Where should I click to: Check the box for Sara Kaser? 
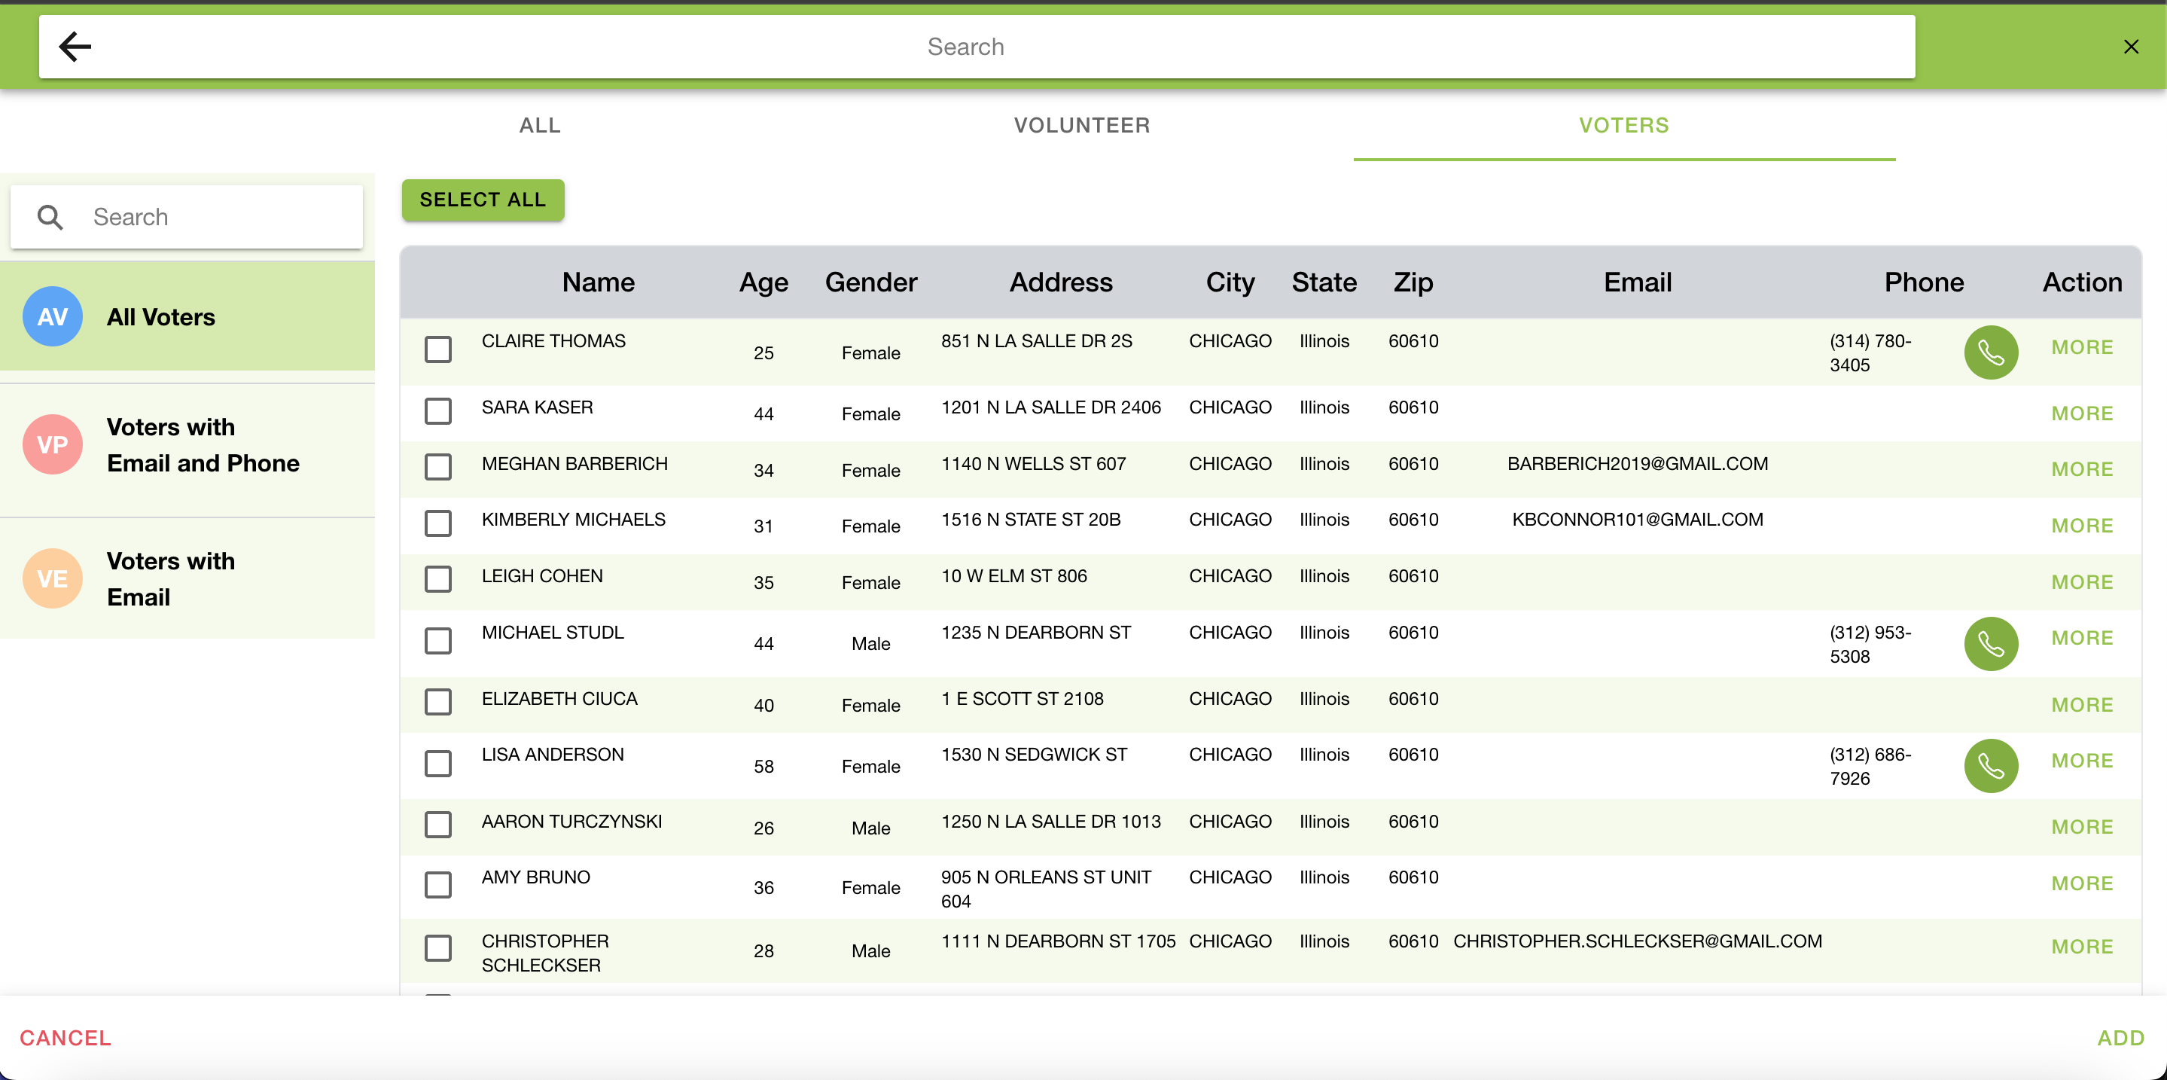click(437, 412)
